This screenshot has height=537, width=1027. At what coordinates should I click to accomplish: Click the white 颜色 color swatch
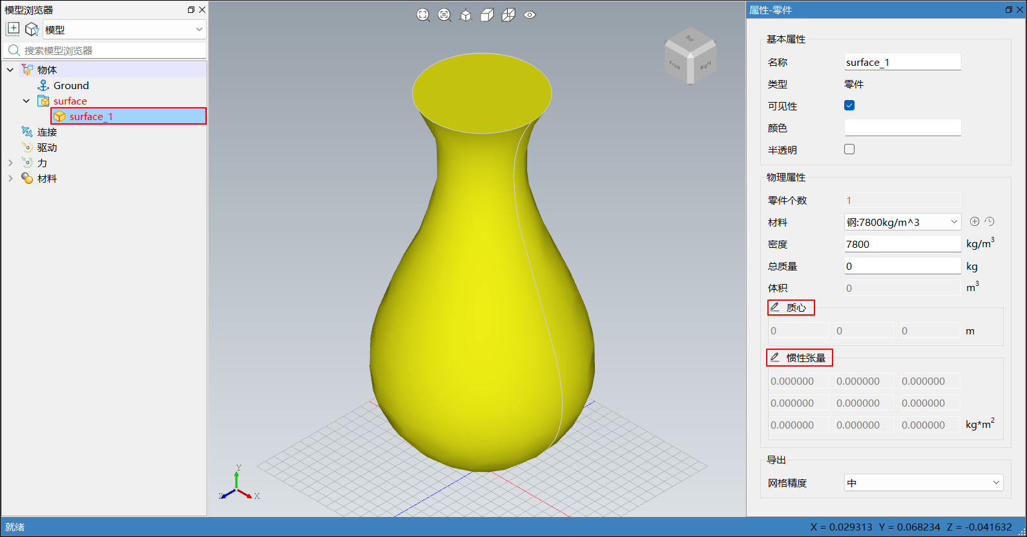902,128
